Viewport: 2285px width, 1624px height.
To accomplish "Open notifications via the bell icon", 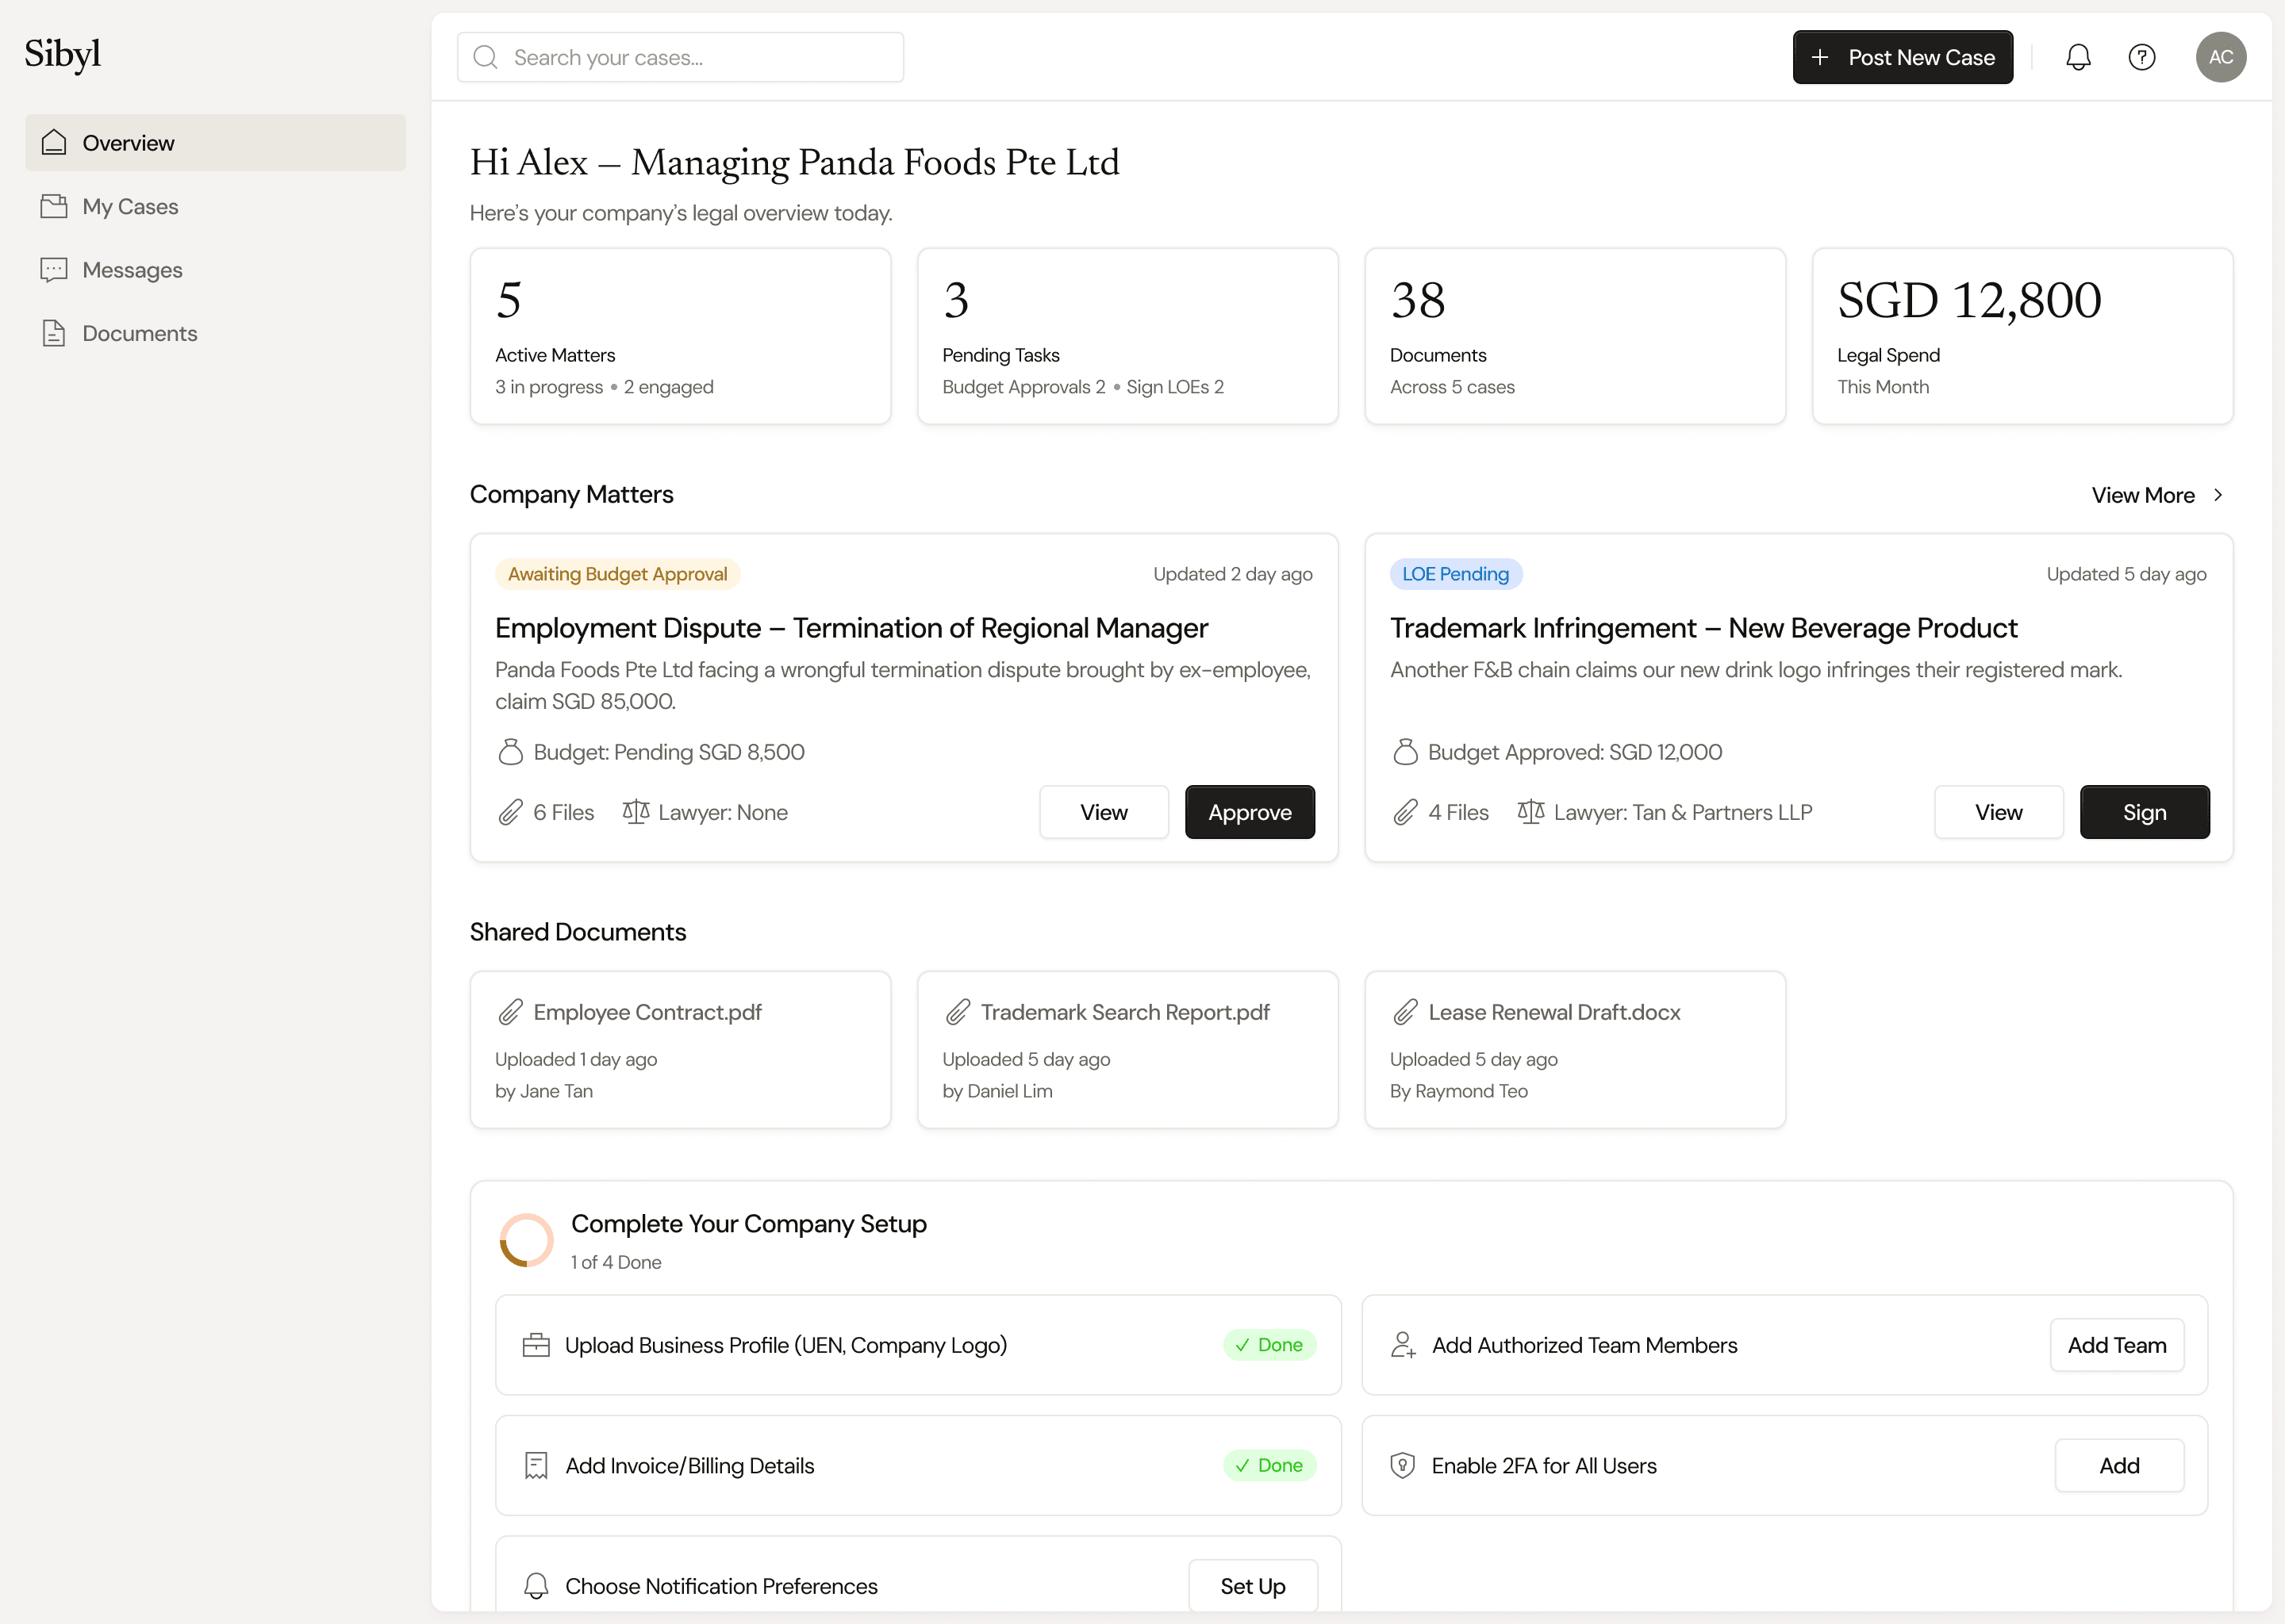I will point(2079,57).
